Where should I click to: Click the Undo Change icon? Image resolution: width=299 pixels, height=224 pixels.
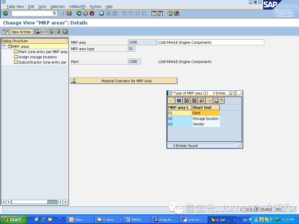44,32
